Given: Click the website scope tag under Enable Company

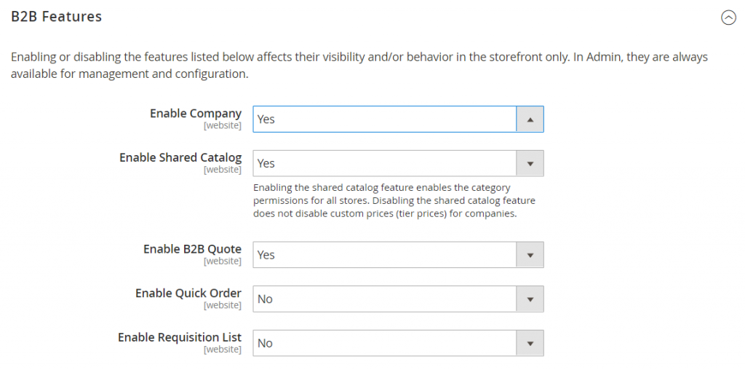Looking at the screenshot, I should 223,125.
